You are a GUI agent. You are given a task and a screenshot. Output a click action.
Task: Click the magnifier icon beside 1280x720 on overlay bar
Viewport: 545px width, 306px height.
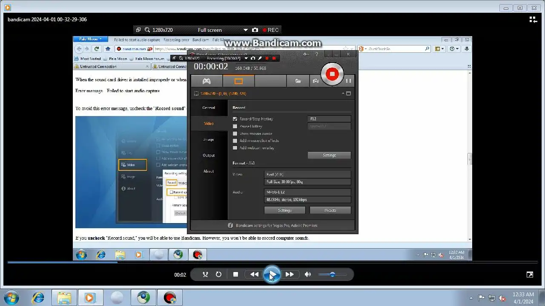click(147, 30)
